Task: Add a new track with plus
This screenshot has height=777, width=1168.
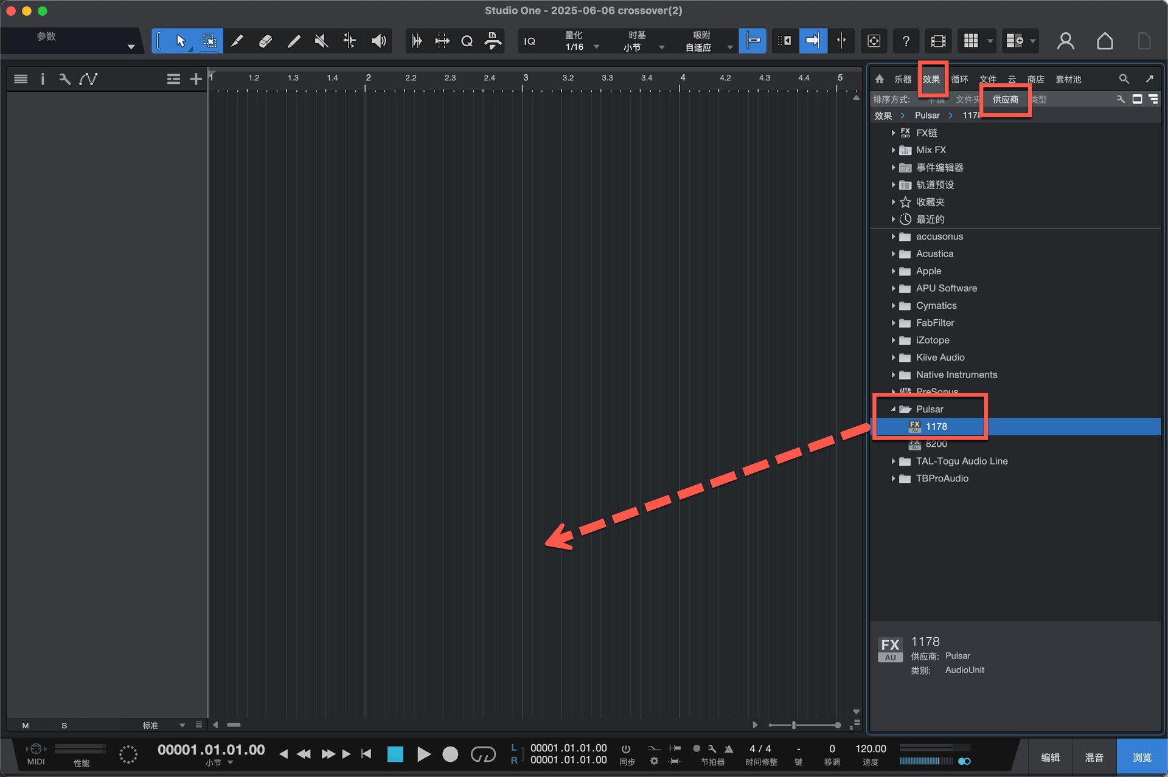Action: (196, 79)
